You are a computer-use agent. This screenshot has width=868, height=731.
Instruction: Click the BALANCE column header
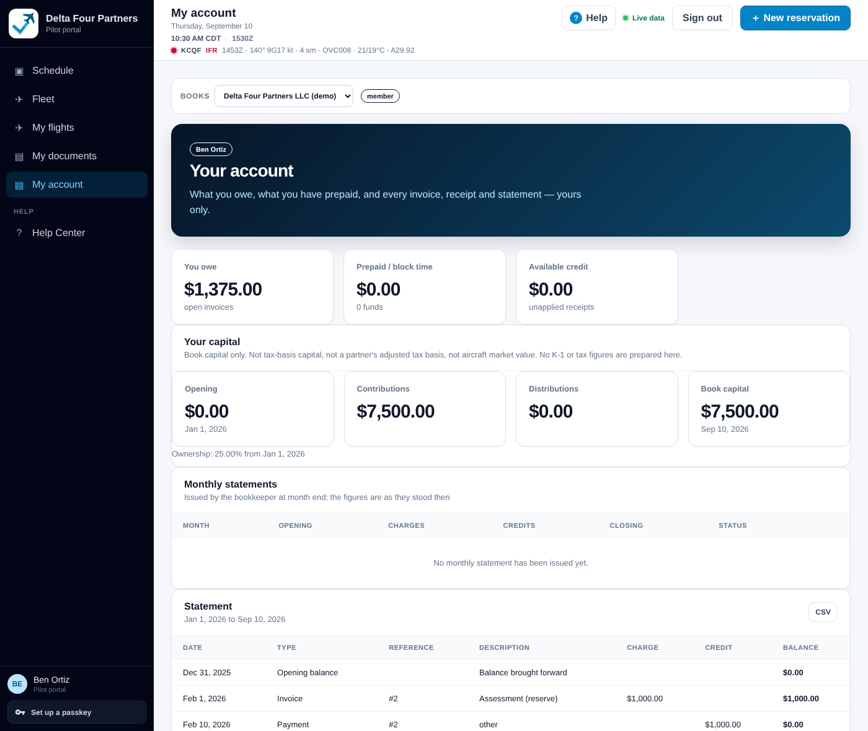pyautogui.click(x=800, y=647)
